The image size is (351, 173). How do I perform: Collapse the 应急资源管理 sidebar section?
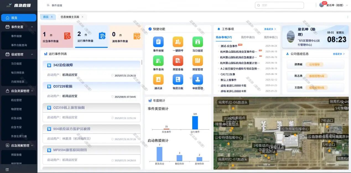pos(32,91)
